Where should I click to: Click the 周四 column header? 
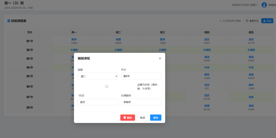(x=207, y=32)
